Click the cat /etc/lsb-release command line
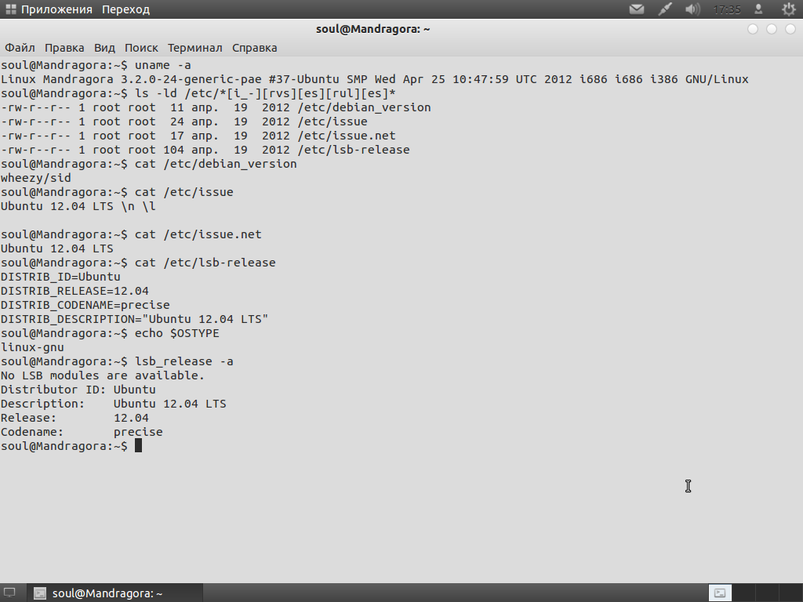Viewport: 803px width, 602px height. (x=138, y=263)
